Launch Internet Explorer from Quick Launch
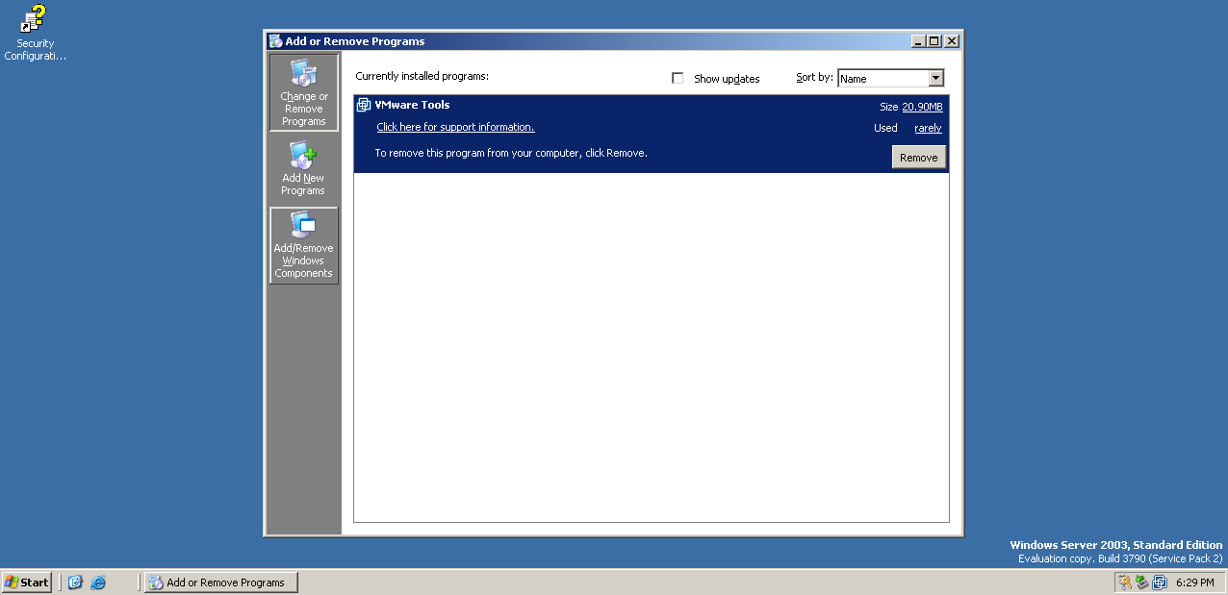This screenshot has width=1228, height=595. coord(98,583)
